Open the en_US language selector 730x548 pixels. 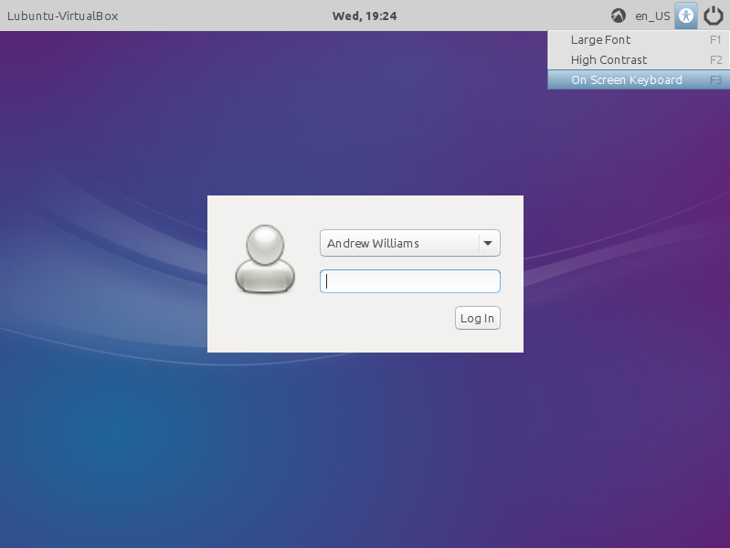652,16
